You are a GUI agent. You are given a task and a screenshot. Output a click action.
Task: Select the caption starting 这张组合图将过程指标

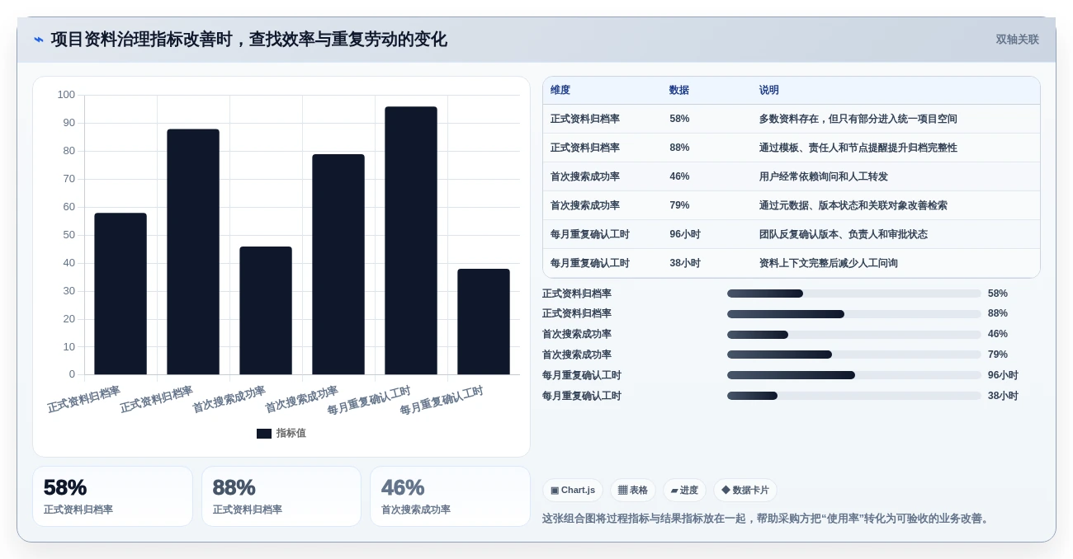768,519
